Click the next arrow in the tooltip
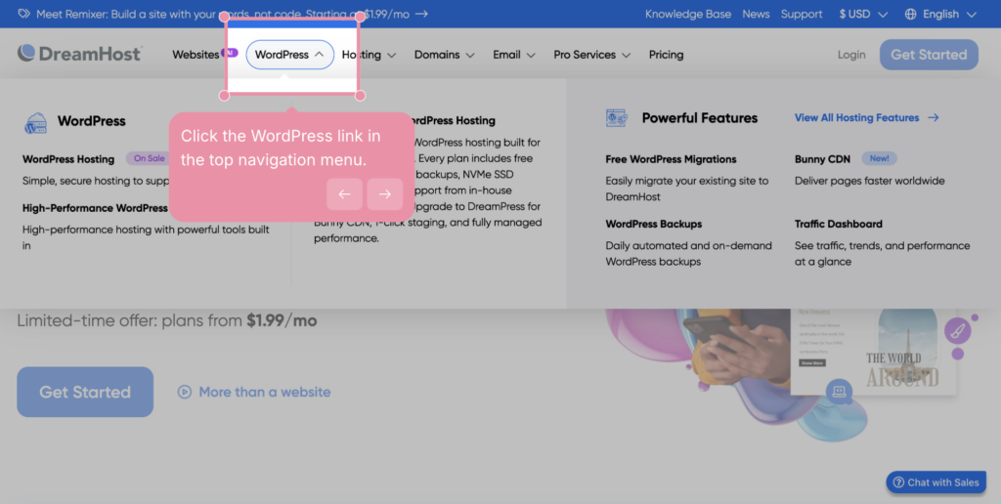The image size is (1001, 504). point(385,194)
